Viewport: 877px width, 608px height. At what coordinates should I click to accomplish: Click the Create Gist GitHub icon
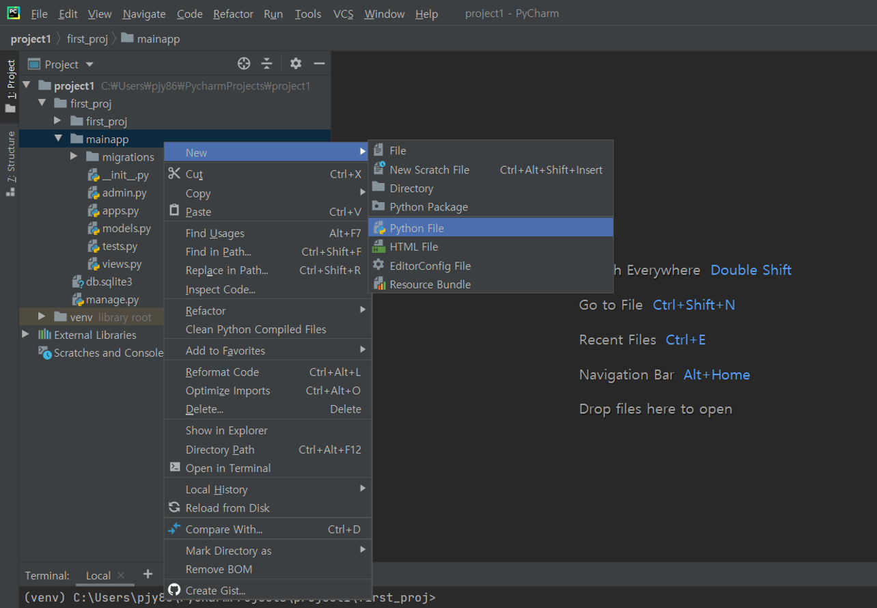pos(175,590)
